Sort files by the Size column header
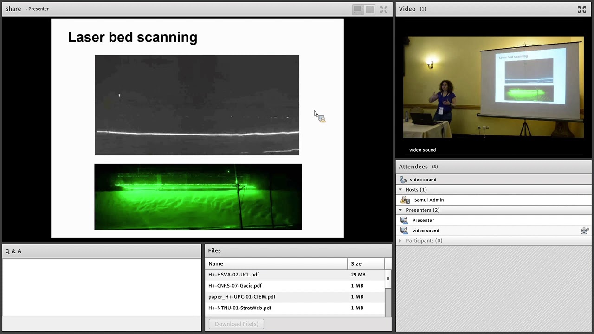594x334 pixels. 366,263
